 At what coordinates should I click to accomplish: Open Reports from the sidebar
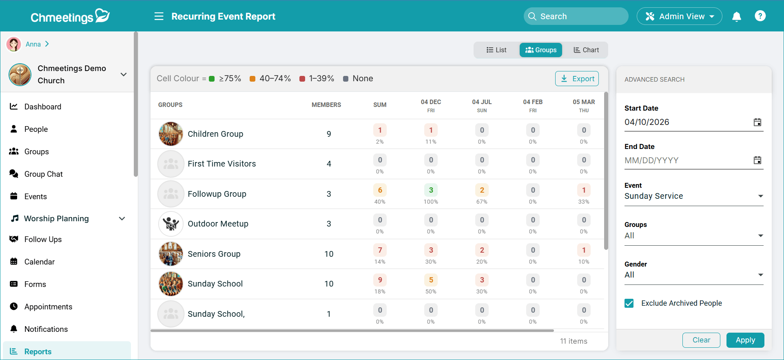tap(67, 351)
